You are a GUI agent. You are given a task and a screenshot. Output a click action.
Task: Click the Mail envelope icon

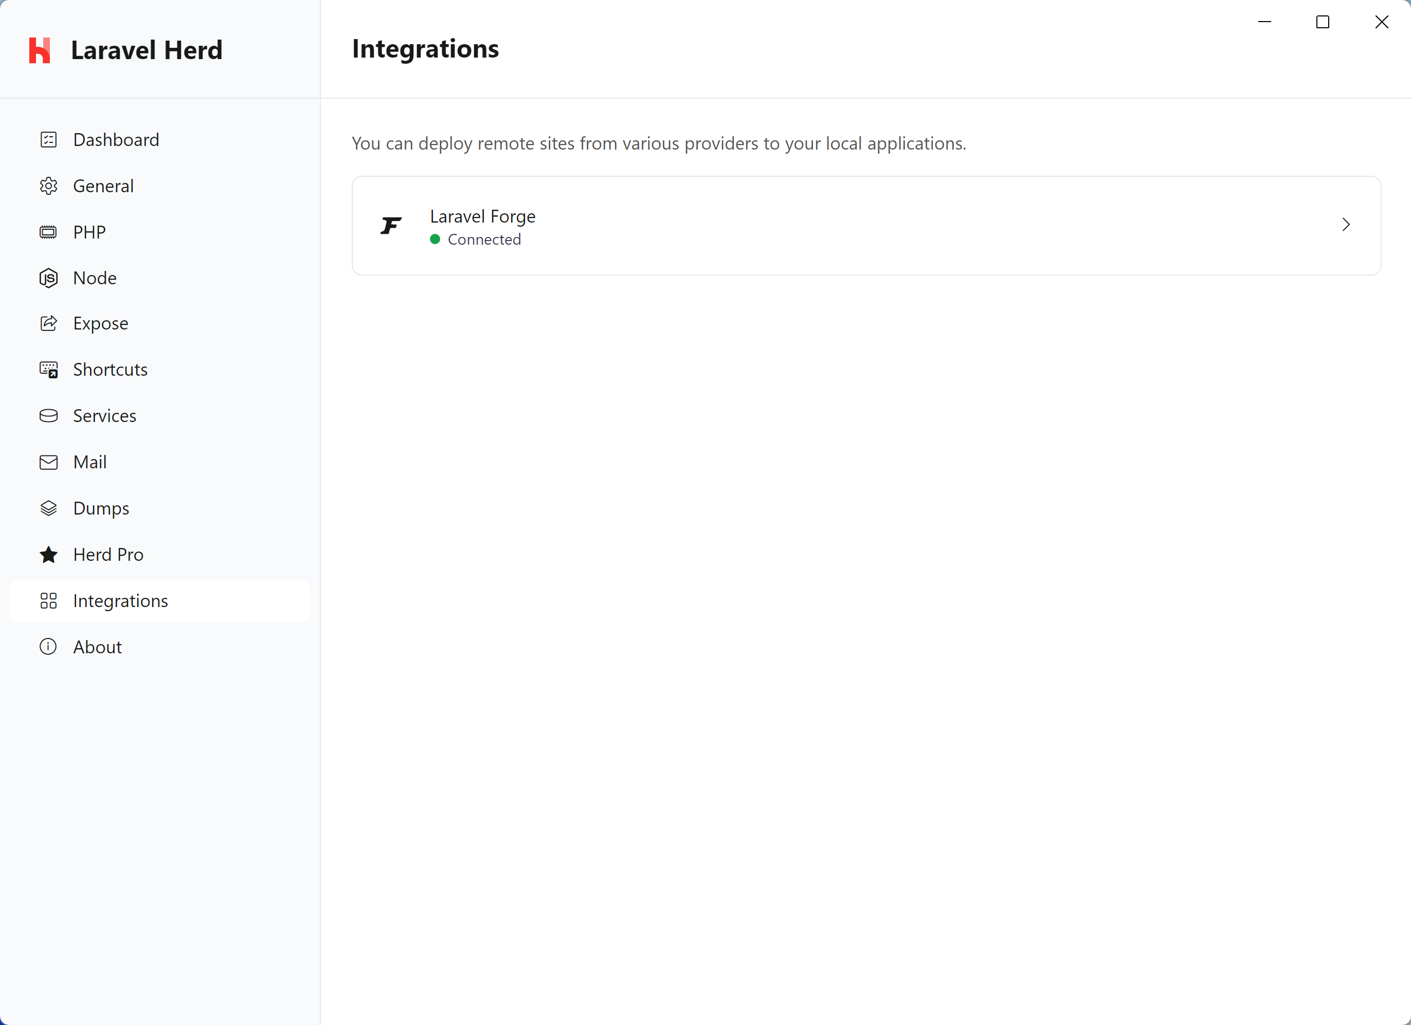48,462
